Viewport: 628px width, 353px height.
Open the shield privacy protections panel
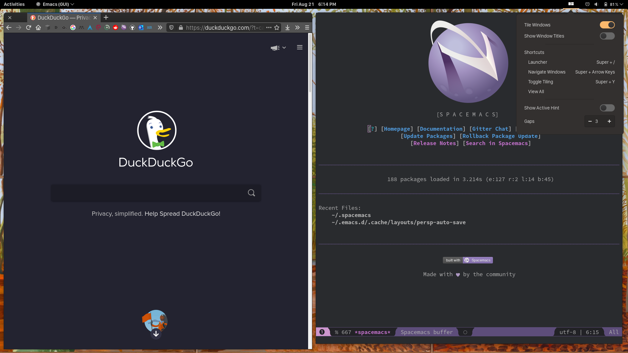point(171,27)
